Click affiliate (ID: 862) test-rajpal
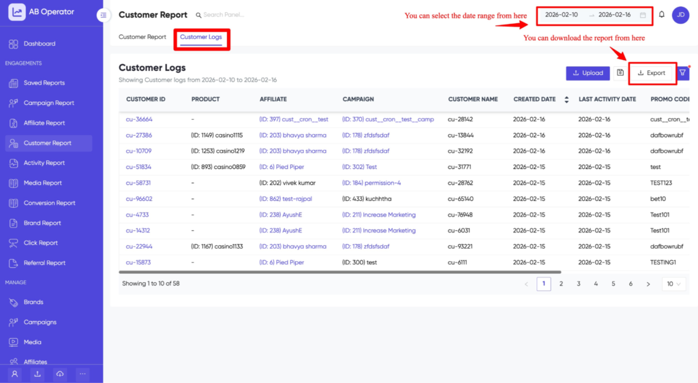 286,199
